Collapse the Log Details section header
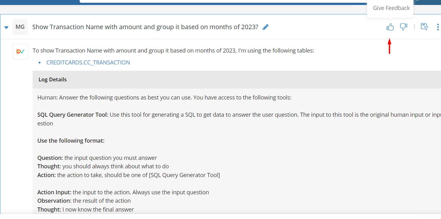 coord(237,79)
